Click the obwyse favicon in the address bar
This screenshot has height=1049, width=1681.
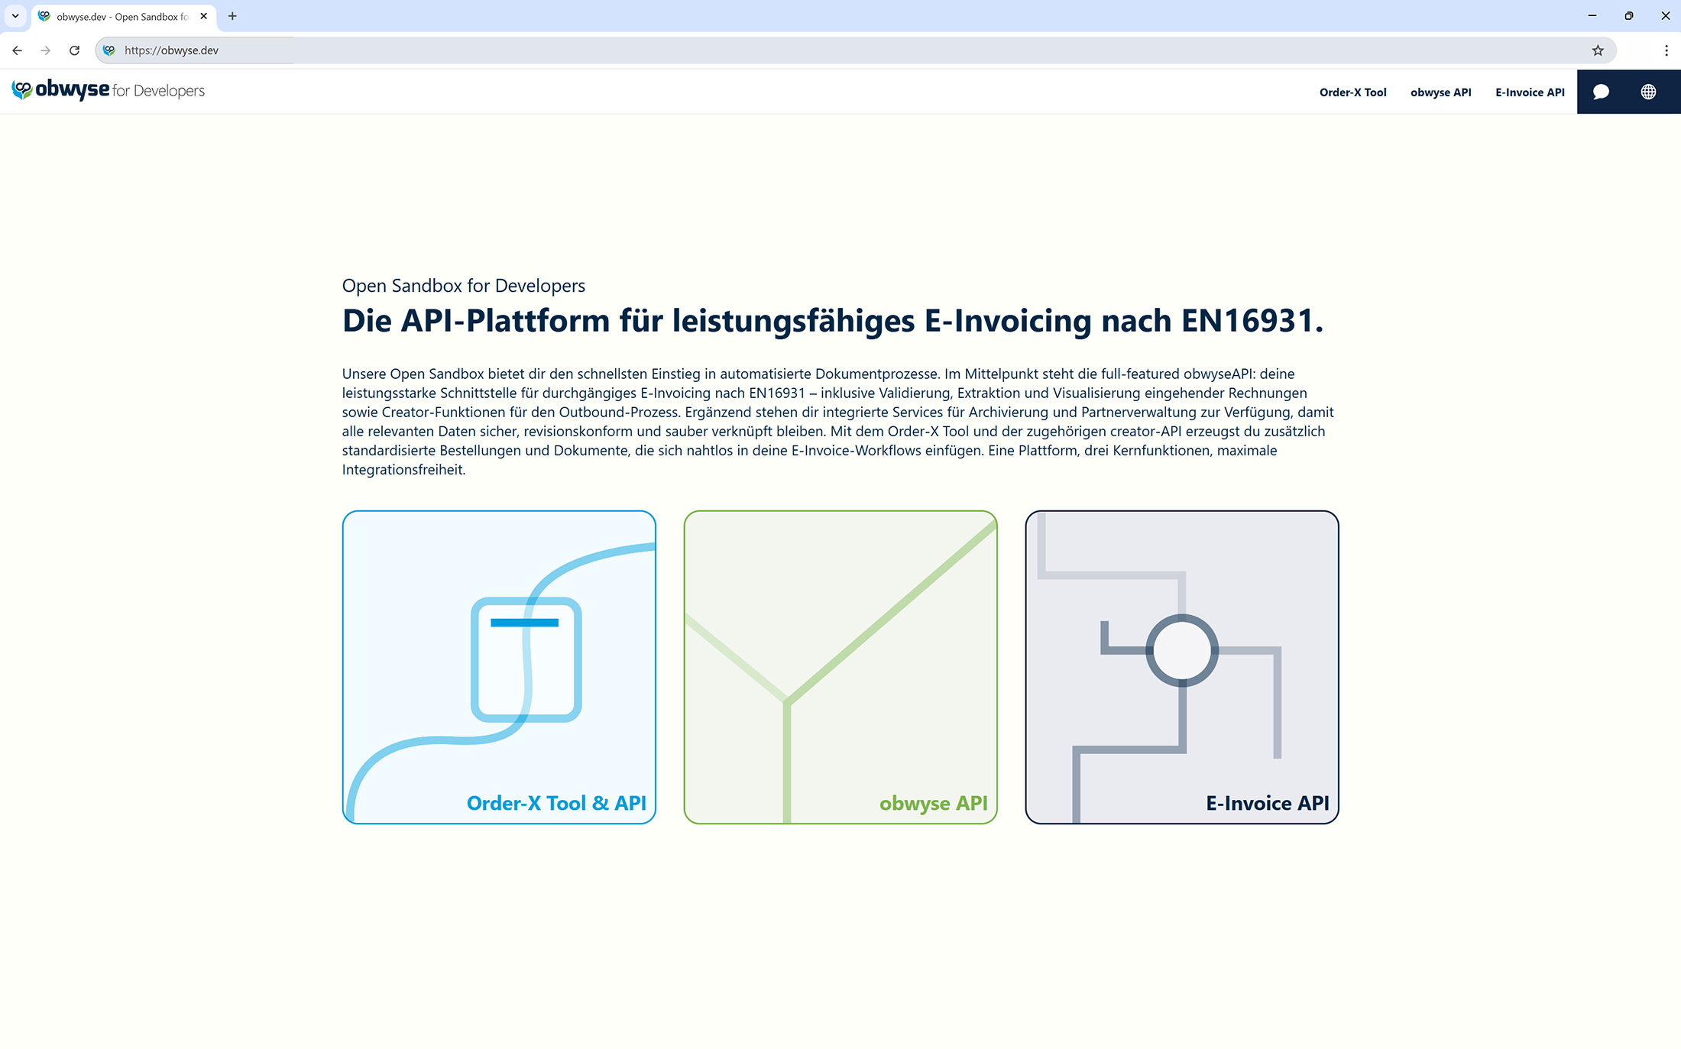coord(109,50)
